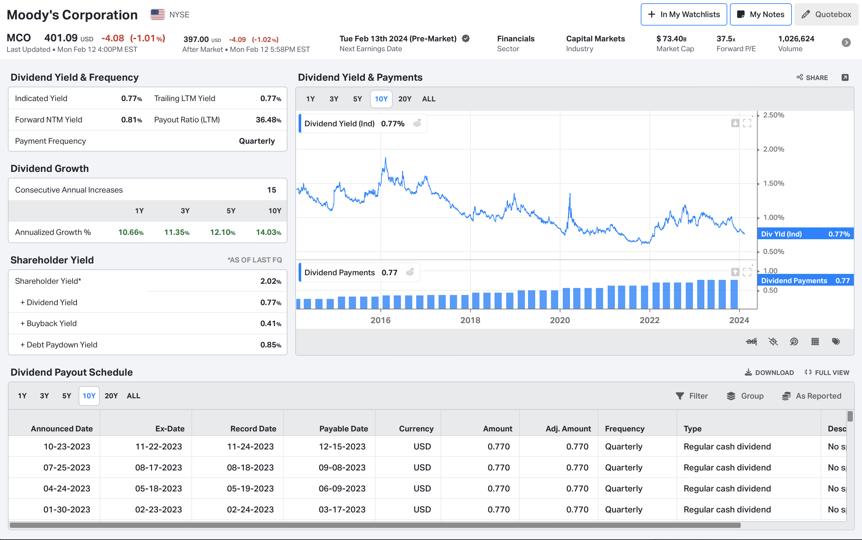Viewport: 862px width, 540px height.
Task: Click the Buyback Yield value 0.41%
Action: coord(270,323)
